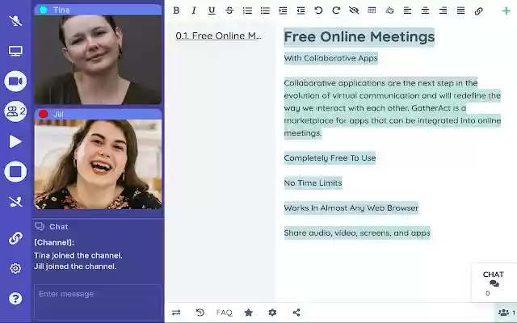Image resolution: width=517 pixels, height=323 pixels.
Task: Start screen sharing with monitor icon
Action: pyautogui.click(x=15, y=51)
